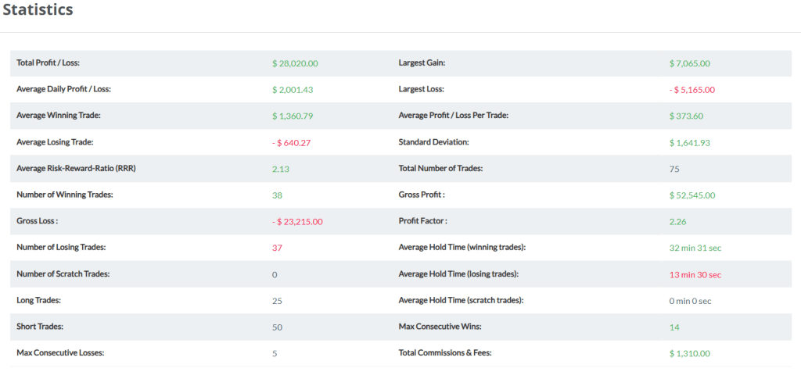The height and width of the screenshot is (386, 801).
Task: Select the $ 28,020.00 total profit value
Action: pyautogui.click(x=295, y=63)
